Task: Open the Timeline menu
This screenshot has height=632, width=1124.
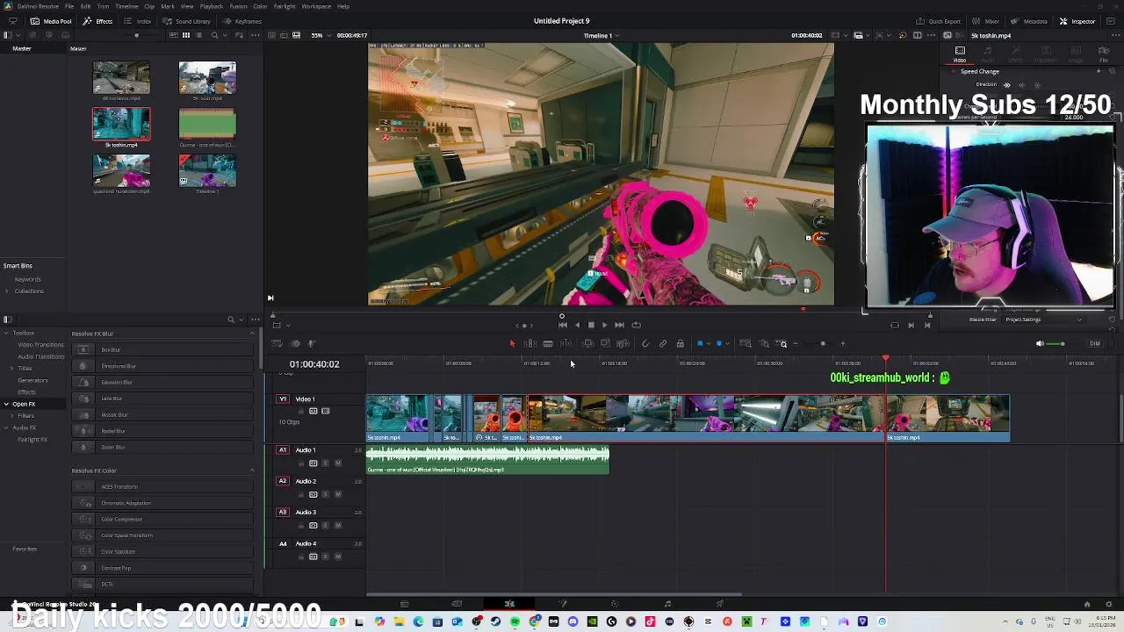Action: coord(126,6)
